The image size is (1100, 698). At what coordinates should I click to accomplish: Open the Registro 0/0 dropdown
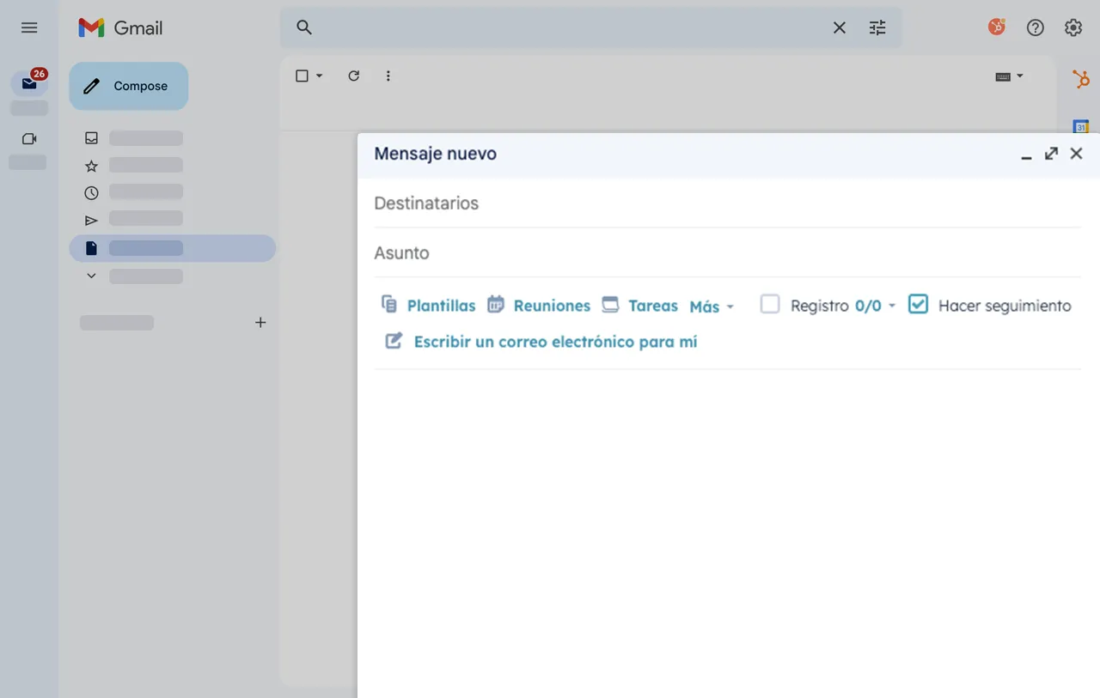tap(876, 306)
